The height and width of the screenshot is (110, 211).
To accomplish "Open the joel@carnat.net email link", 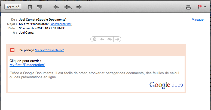I will (x=61, y=24).
